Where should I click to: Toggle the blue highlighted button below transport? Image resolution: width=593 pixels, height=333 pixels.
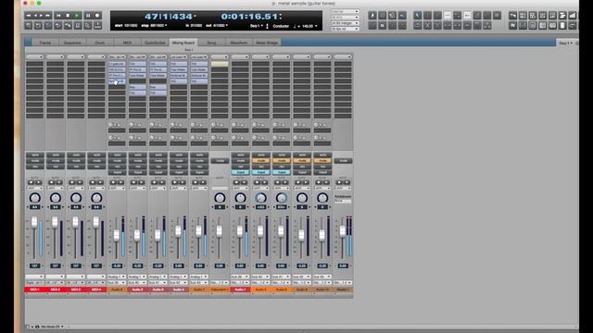[x=48, y=26]
